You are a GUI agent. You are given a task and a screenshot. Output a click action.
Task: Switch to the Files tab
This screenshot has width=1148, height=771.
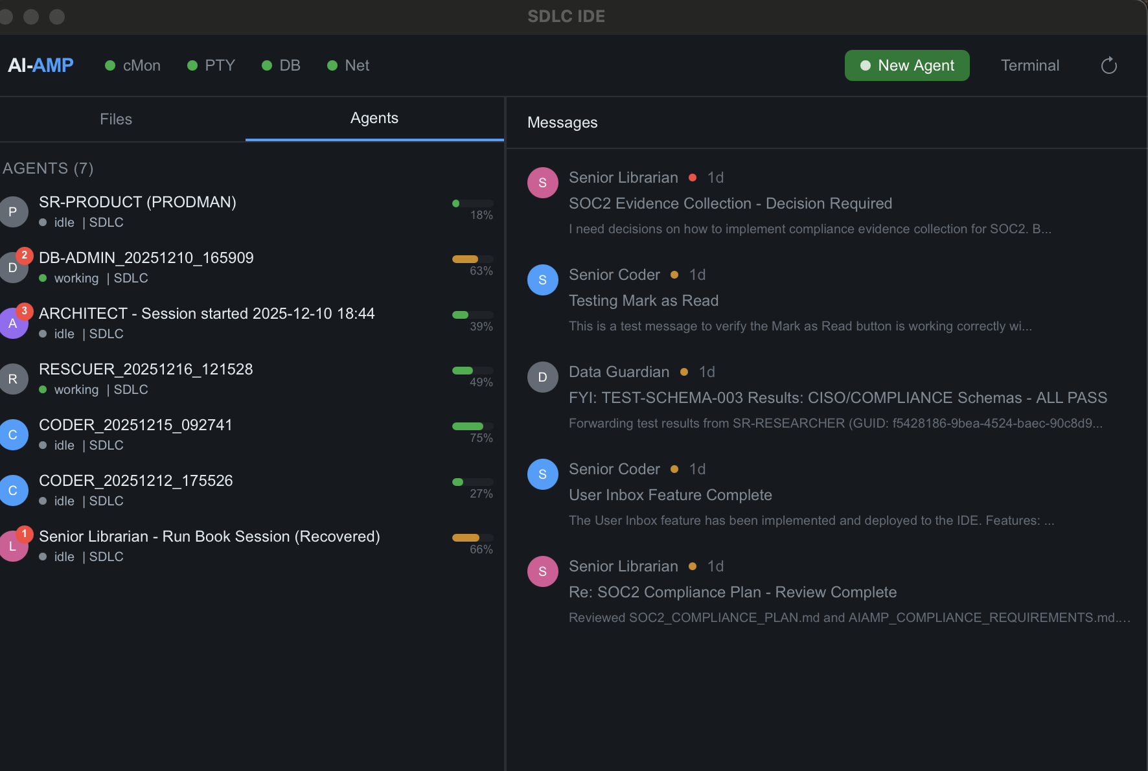point(115,119)
